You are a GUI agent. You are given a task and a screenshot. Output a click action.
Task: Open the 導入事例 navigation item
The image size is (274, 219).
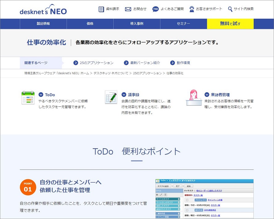pyautogui.click(x=137, y=24)
